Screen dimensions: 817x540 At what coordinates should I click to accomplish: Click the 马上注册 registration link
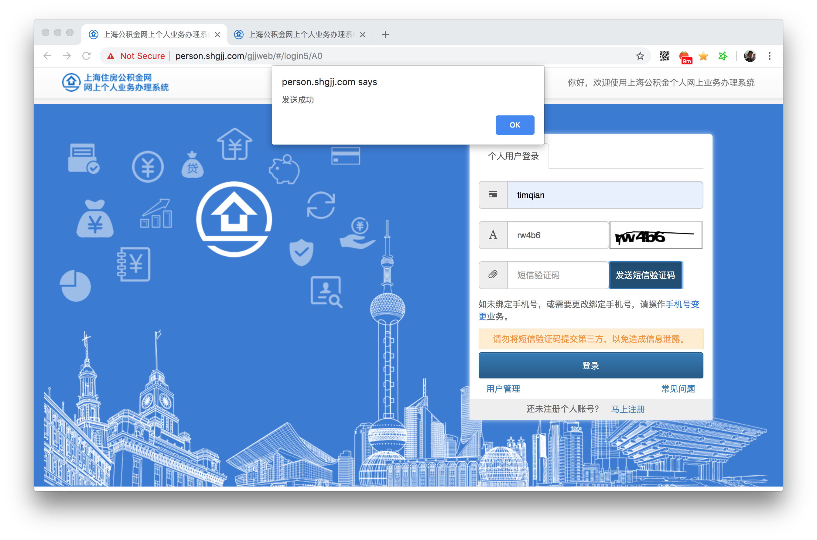pyautogui.click(x=627, y=409)
